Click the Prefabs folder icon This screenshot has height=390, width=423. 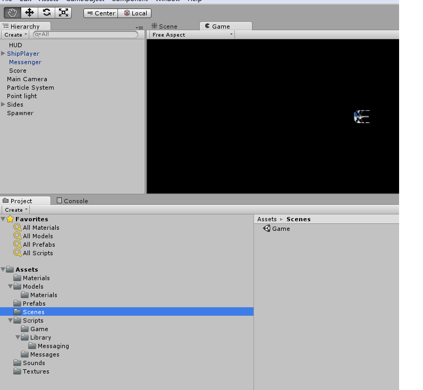point(17,303)
